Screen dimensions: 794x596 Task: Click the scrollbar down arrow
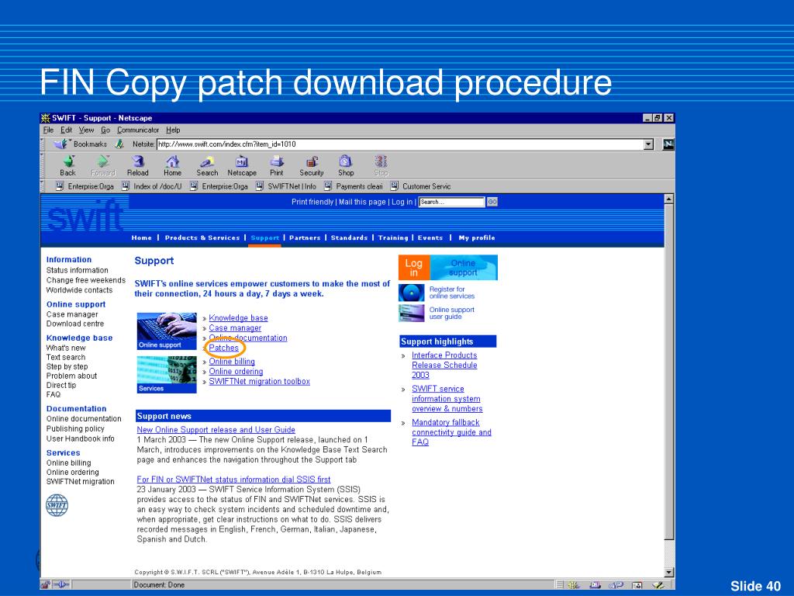coord(669,573)
